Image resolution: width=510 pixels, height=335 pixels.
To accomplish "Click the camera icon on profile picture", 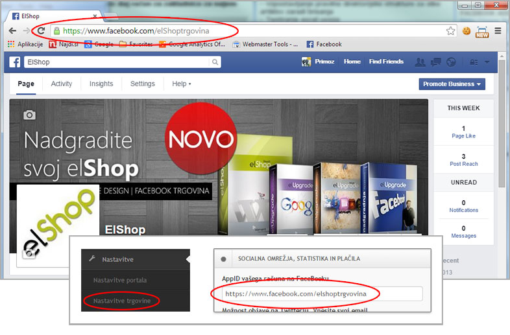I will click(x=29, y=255).
